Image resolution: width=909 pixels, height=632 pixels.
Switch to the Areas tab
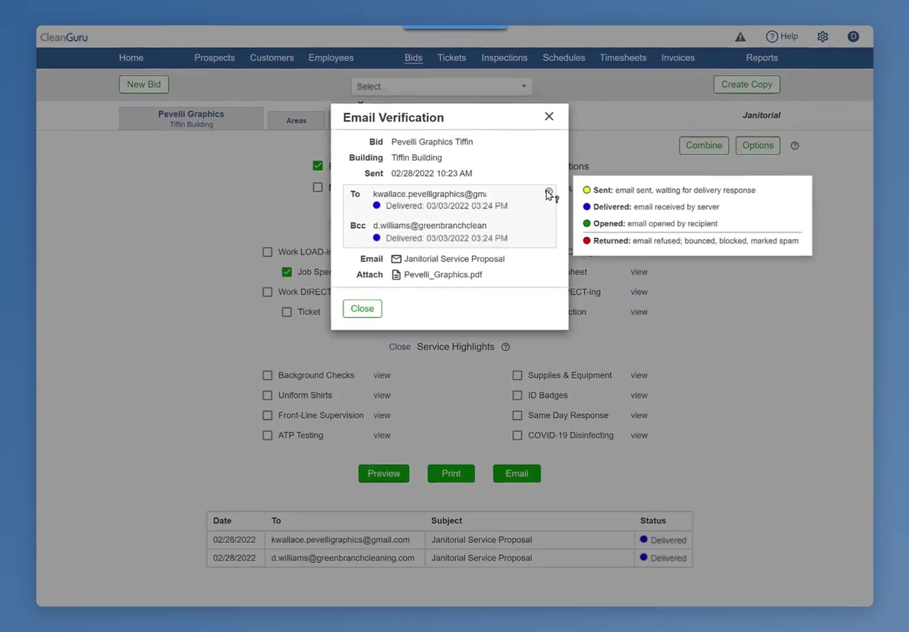point(297,120)
